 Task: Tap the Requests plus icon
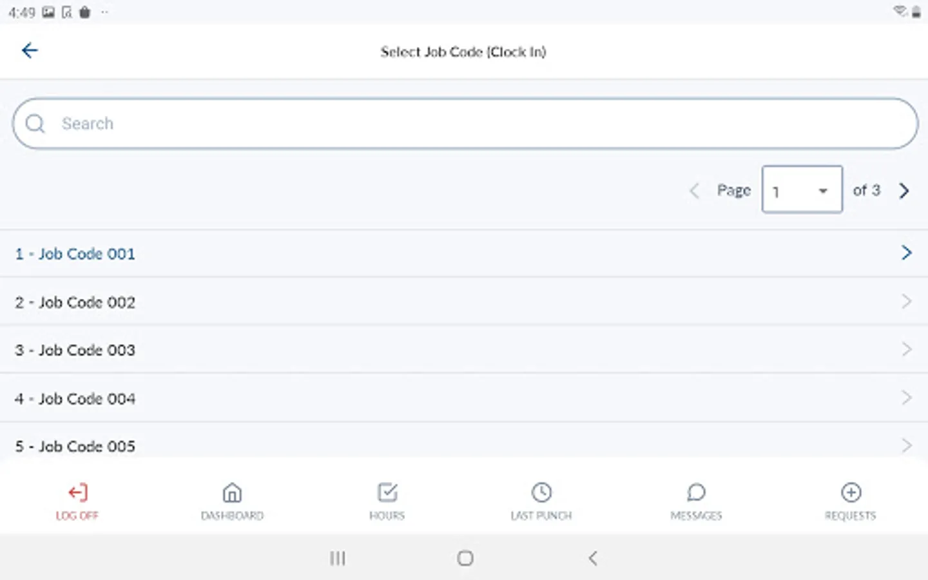point(851,493)
